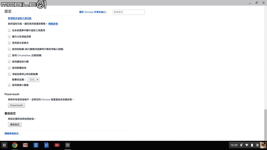
Task: Open Google Search app icon
Action: (36, 145)
